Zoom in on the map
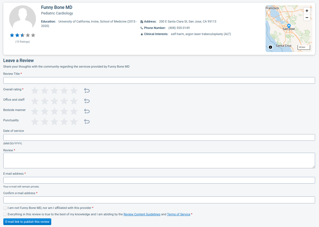The width and height of the screenshot is (319, 227). [307, 11]
